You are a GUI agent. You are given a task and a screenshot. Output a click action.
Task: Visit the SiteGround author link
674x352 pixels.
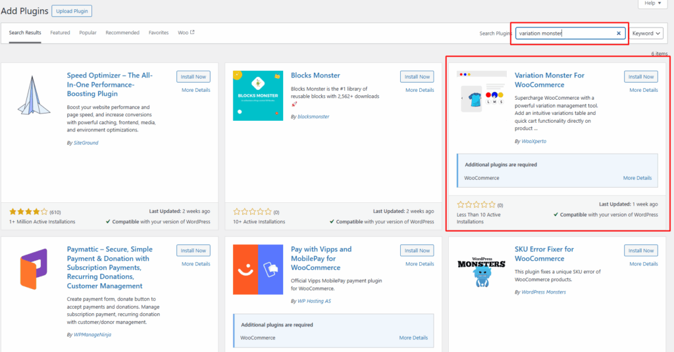point(86,143)
